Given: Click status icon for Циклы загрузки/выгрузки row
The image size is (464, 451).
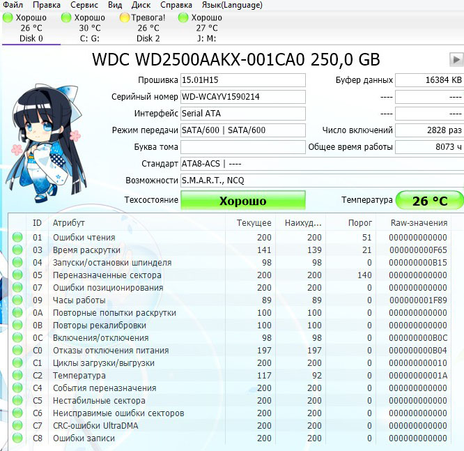Looking at the screenshot, I should (17, 362).
